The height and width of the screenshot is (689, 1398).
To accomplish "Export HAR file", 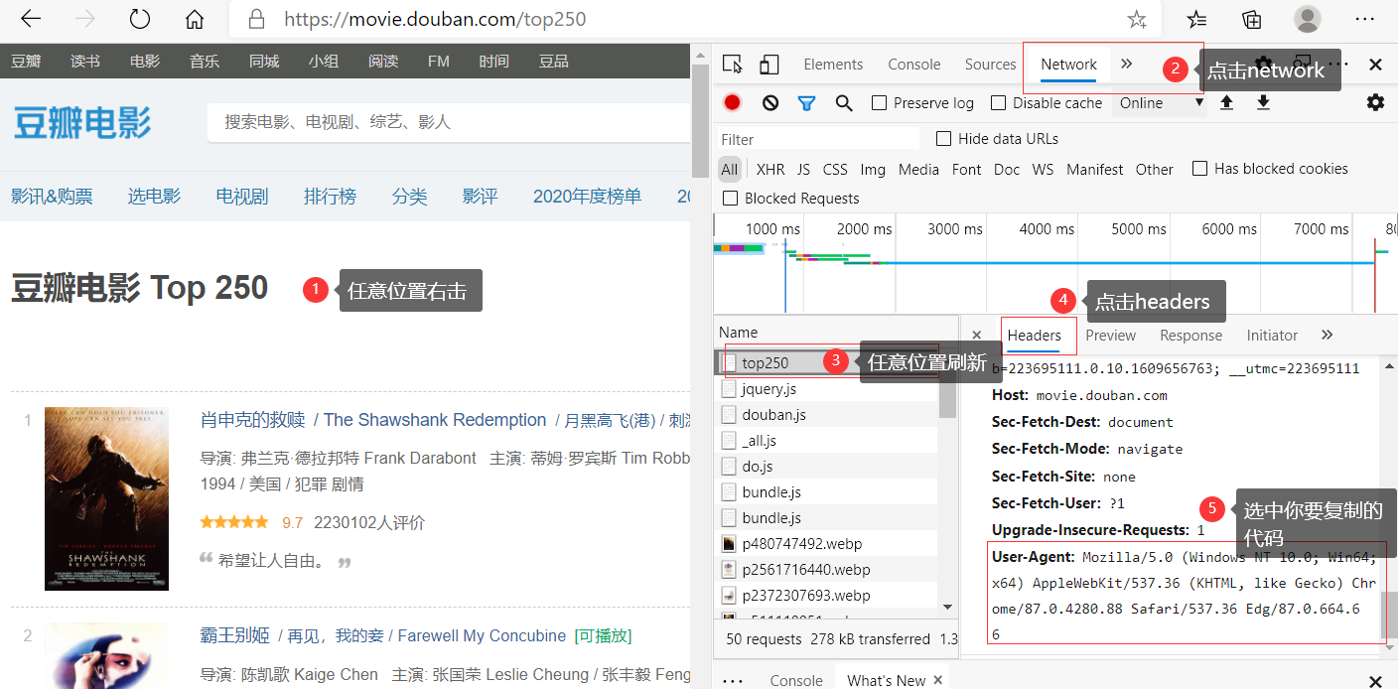I will (x=1263, y=102).
